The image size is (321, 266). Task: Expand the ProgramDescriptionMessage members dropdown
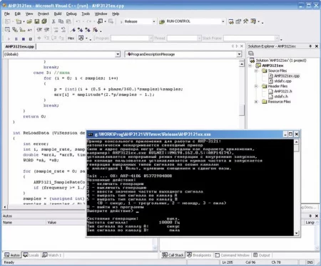239,54
